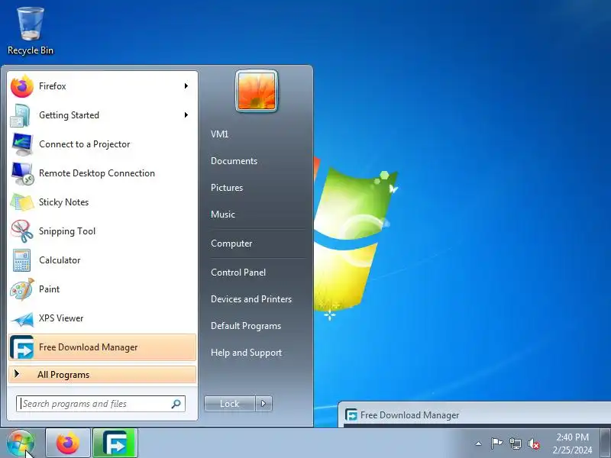Open Devices and Printers
Viewport: 611px width, 458px height.
click(x=251, y=299)
